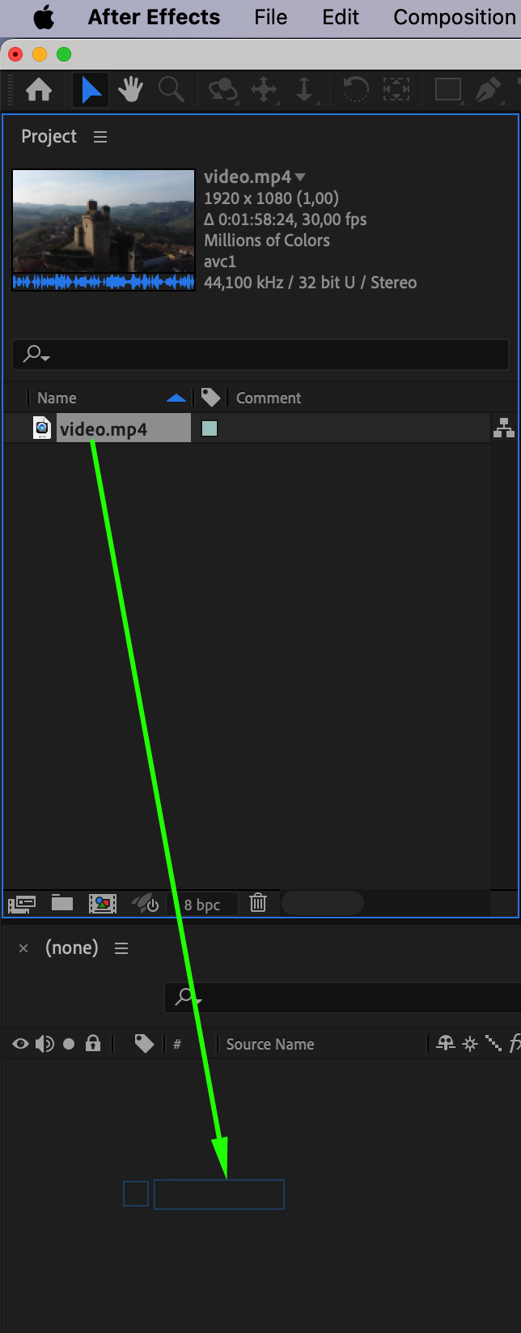Viewport: 521px width, 1333px height.
Task: Toggle the video eye column header
Action: click(x=21, y=1044)
